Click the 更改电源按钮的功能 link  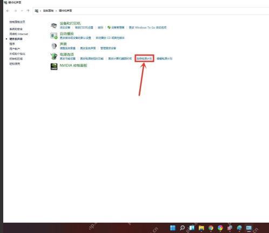92,59
